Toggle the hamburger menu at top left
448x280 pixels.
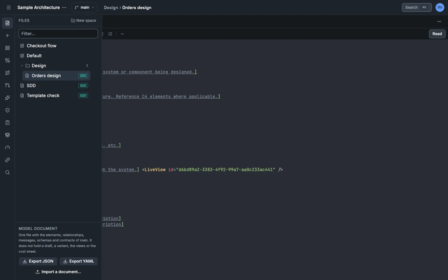pyautogui.click(x=9, y=7)
